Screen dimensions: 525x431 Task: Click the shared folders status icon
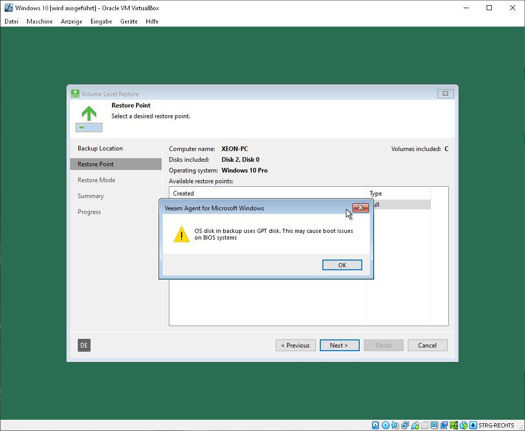[x=425, y=425]
